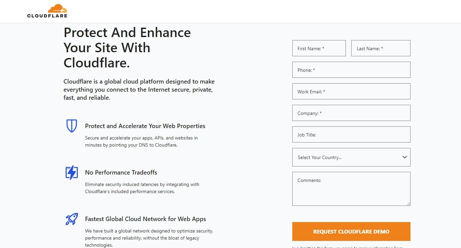Click the resize handle of the Comments box
Viewport: 461px width, 248px height.
point(408,204)
